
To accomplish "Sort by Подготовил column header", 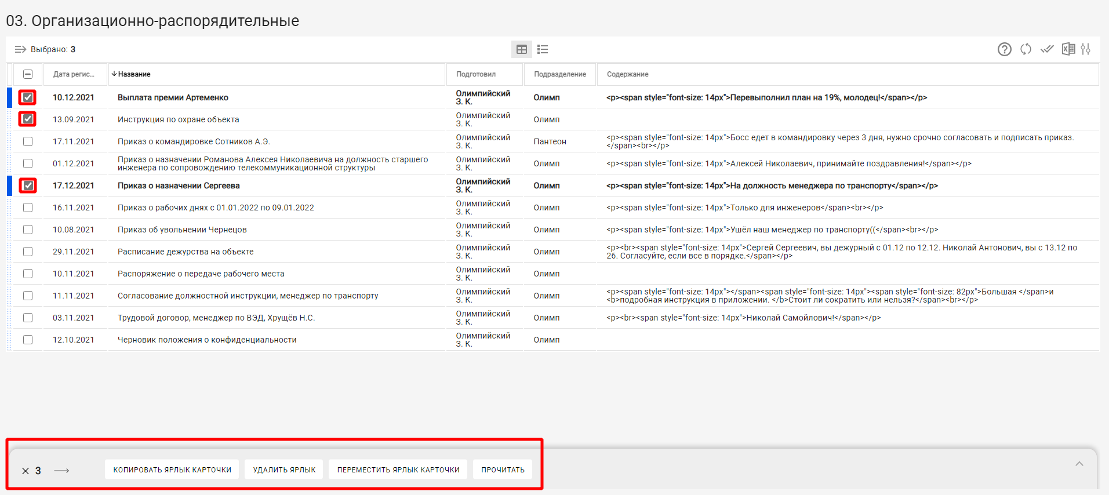I will point(485,74).
